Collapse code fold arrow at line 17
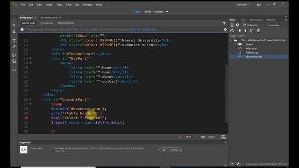Viewport: 299px width, 168px height. [x=30, y=59]
